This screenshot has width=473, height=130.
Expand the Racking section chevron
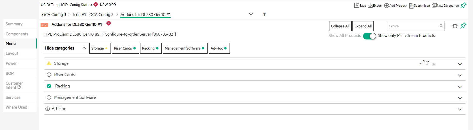pos(460,87)
